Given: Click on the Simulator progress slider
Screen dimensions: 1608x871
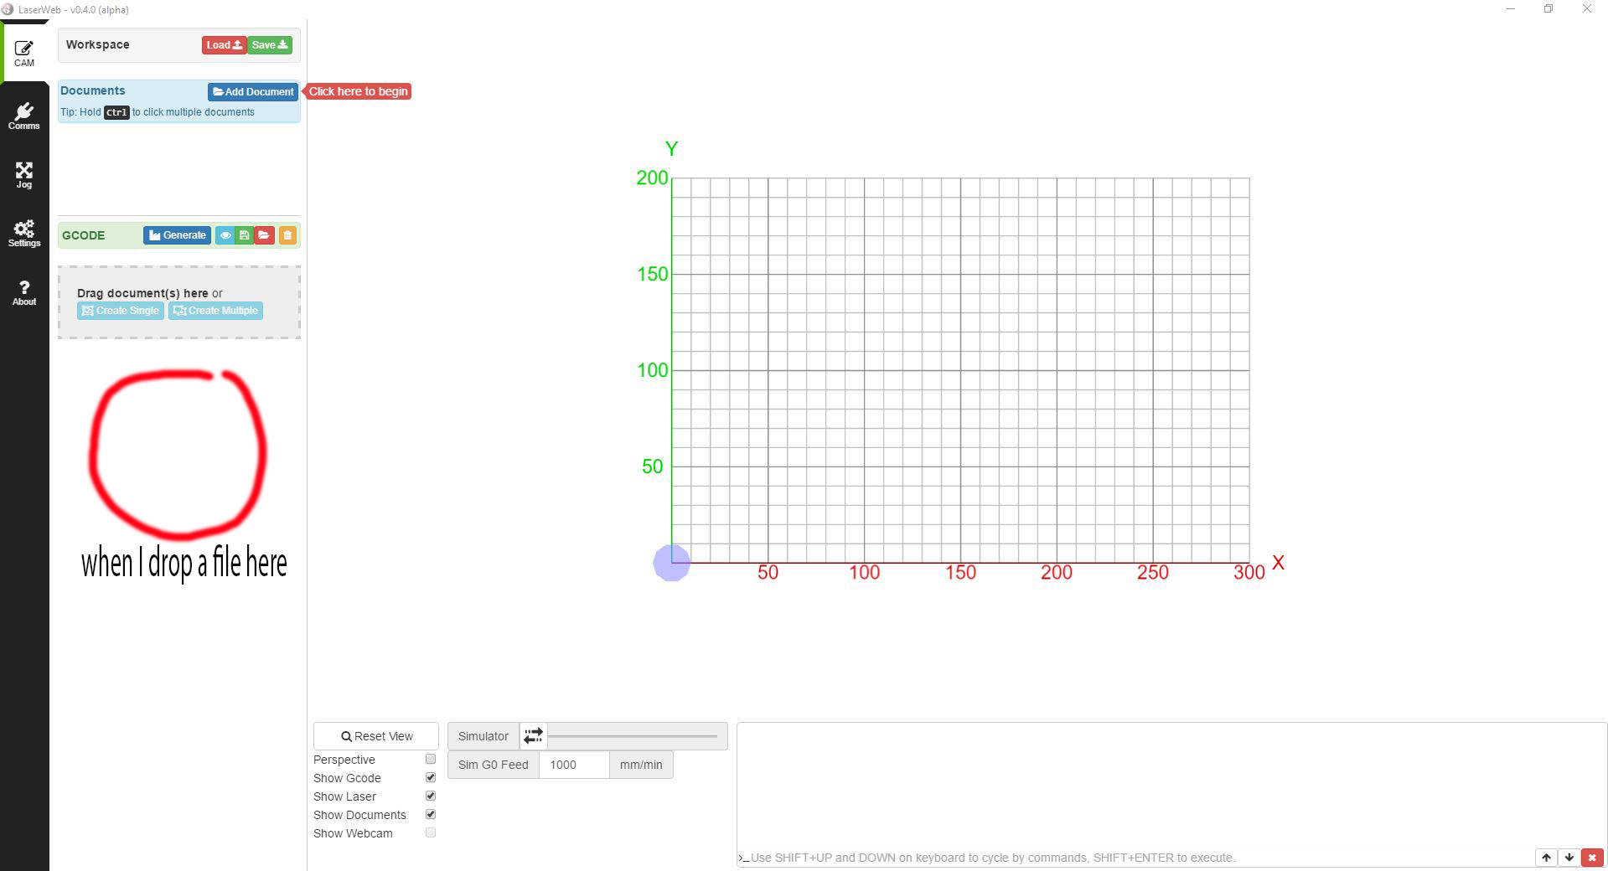Looking at the screenshot, I should [x=633, y=736].
